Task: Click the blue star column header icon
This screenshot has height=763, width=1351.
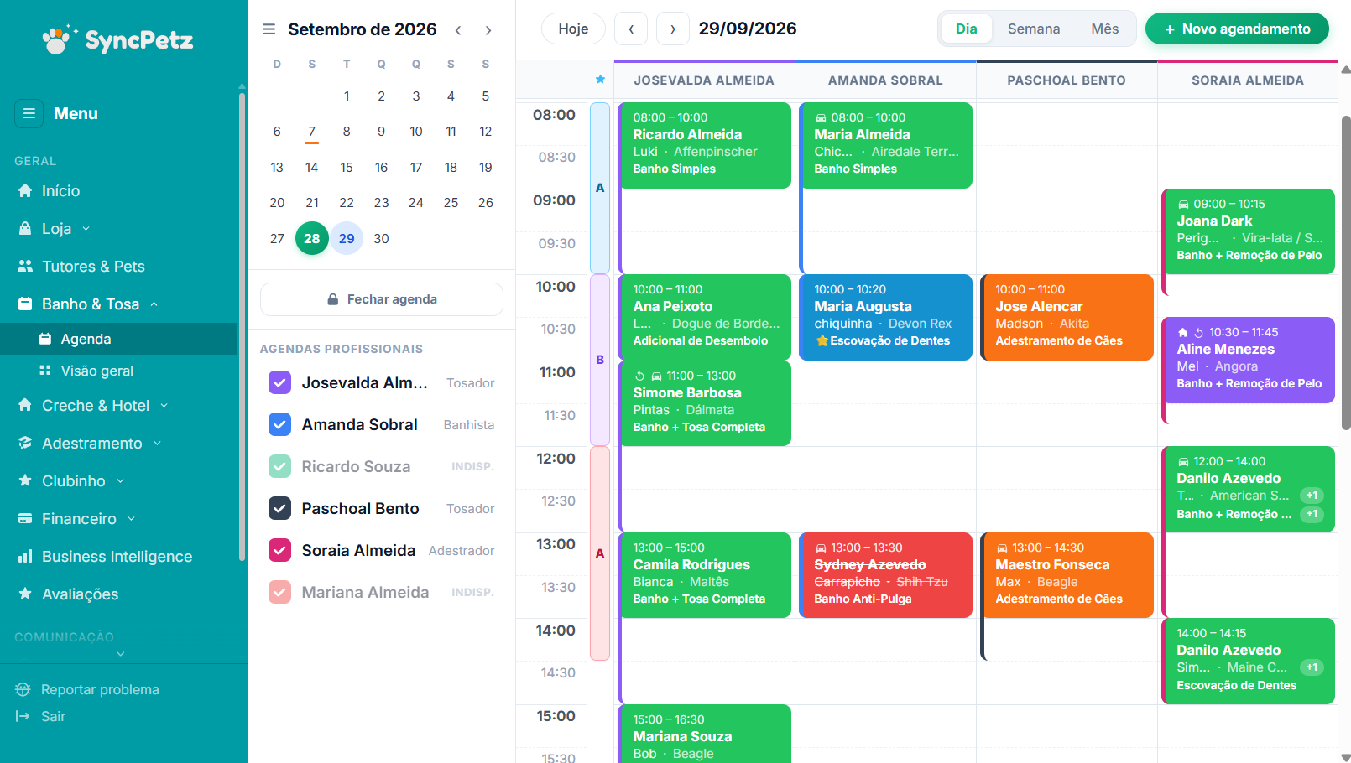Action: [600, 80]
